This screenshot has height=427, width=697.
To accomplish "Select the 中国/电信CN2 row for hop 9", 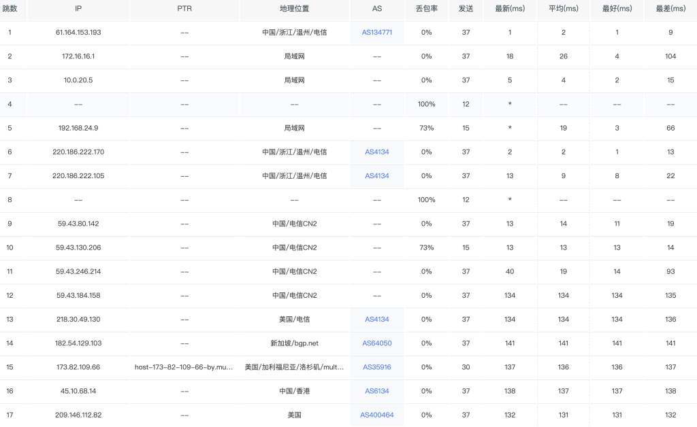I will click(294, 224).
